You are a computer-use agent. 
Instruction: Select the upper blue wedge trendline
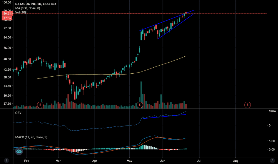click(167, 20)
